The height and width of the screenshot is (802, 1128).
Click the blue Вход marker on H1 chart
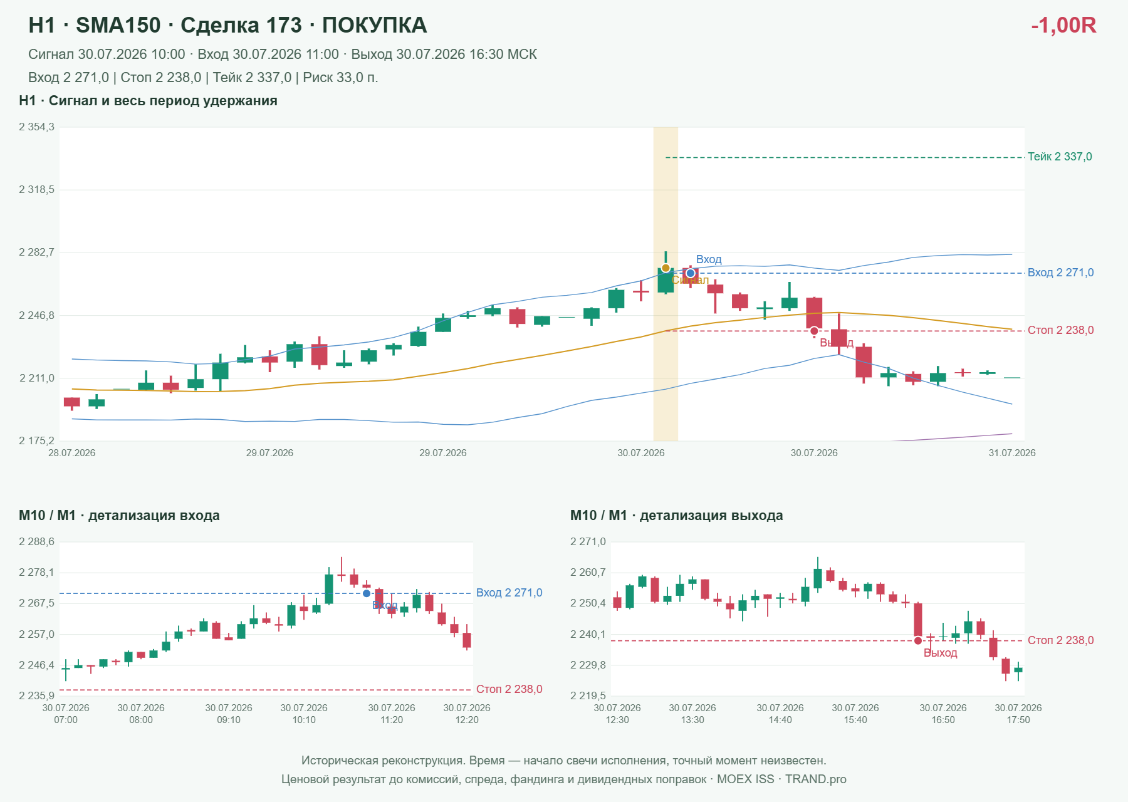691,273
